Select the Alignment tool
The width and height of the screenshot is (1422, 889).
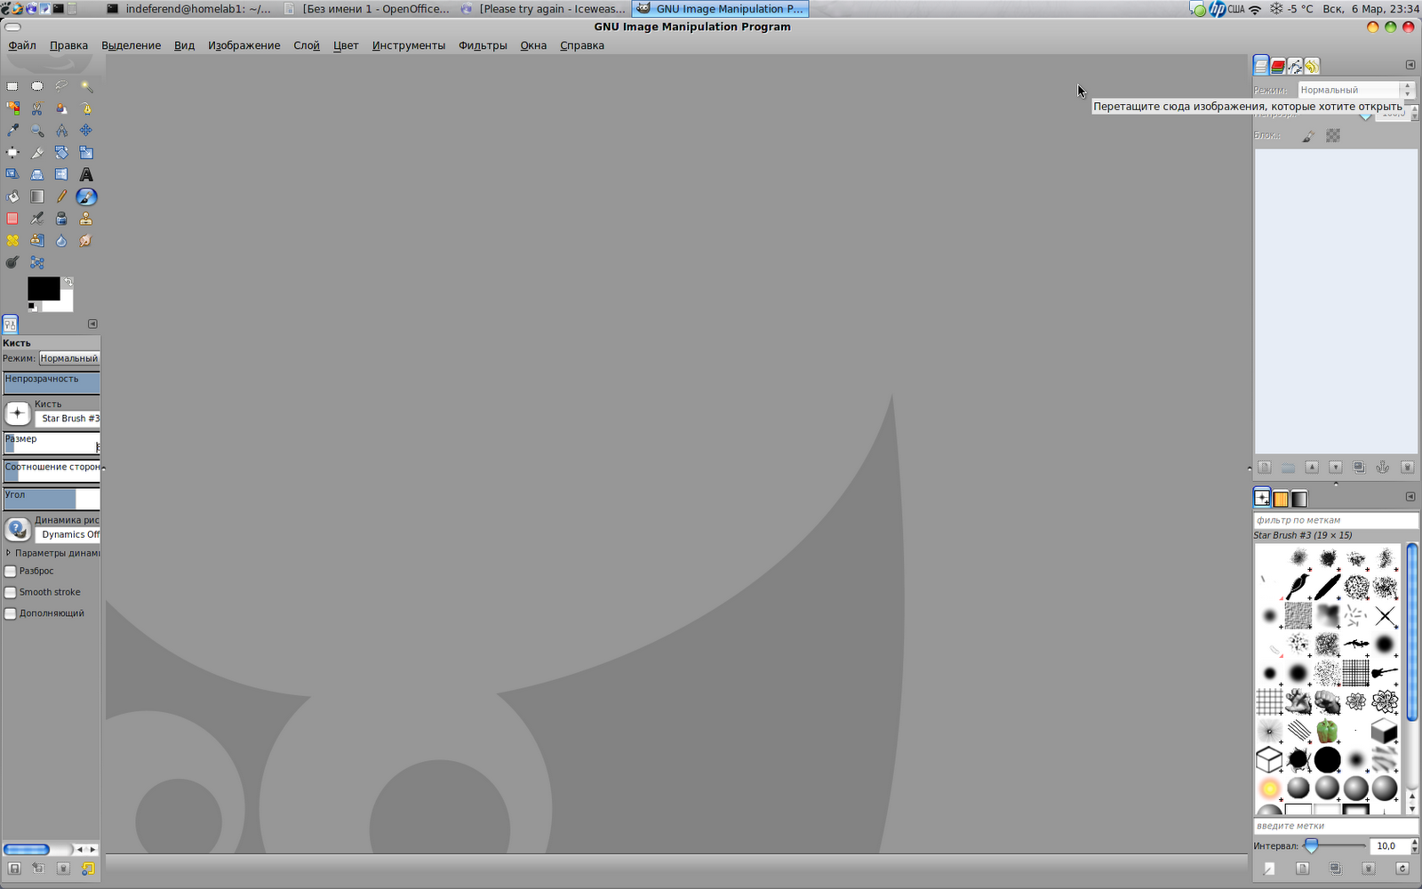pos(12,153)
